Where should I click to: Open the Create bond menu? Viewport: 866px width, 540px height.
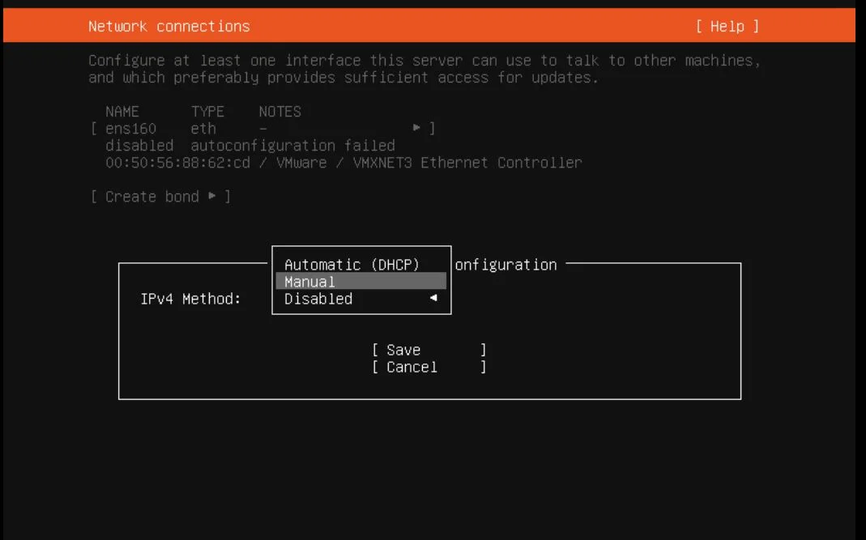coord(160,197)
